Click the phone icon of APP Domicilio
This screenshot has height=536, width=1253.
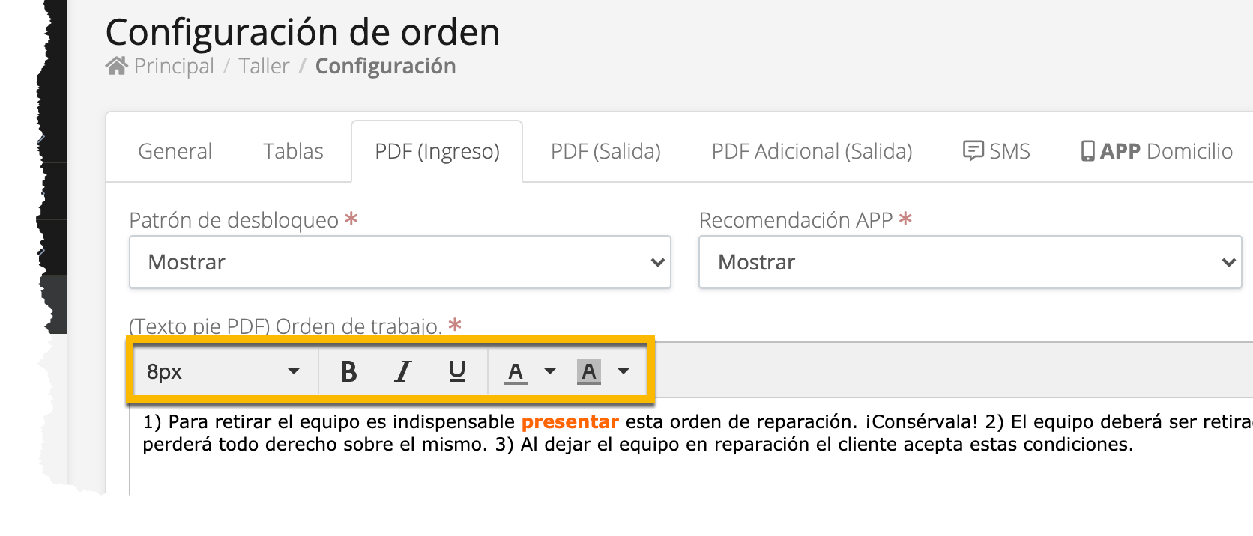point(1087,151)
